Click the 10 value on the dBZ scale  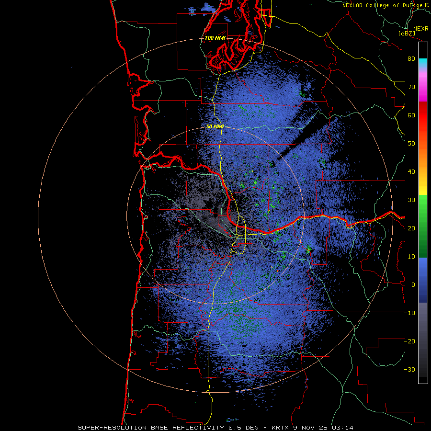[x=411, y=257]
